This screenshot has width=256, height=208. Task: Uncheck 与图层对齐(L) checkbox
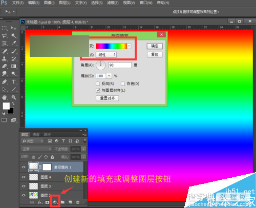(98, 90)
